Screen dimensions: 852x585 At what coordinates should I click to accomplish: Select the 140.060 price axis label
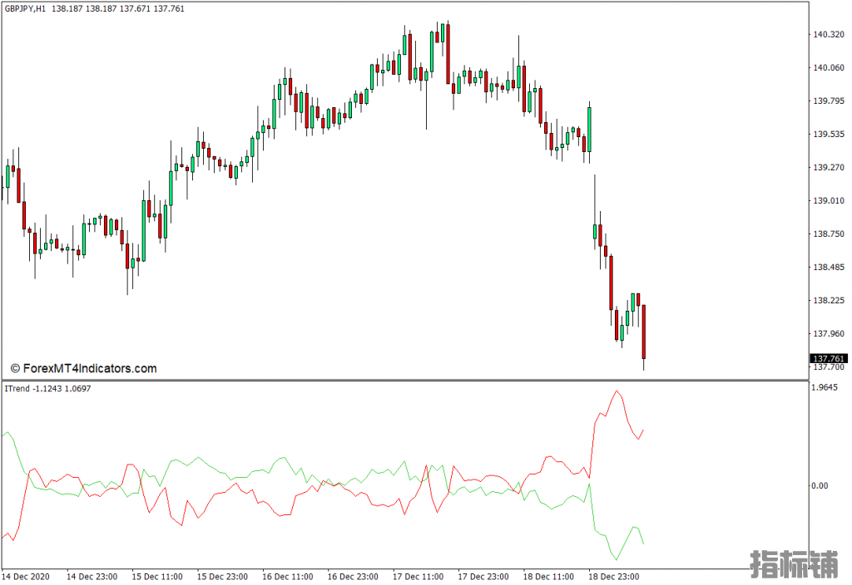pos(829,68)
